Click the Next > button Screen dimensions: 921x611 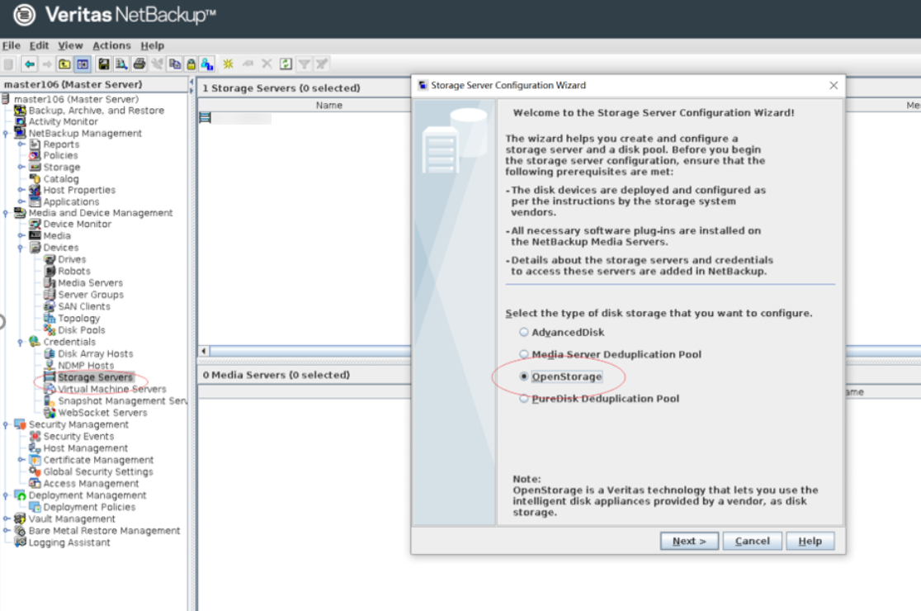[689, 541]
